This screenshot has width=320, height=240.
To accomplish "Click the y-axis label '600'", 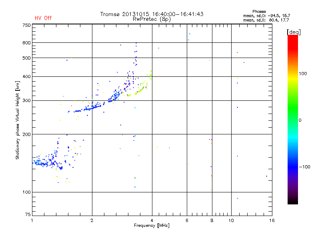I will (x=26, y=43).
